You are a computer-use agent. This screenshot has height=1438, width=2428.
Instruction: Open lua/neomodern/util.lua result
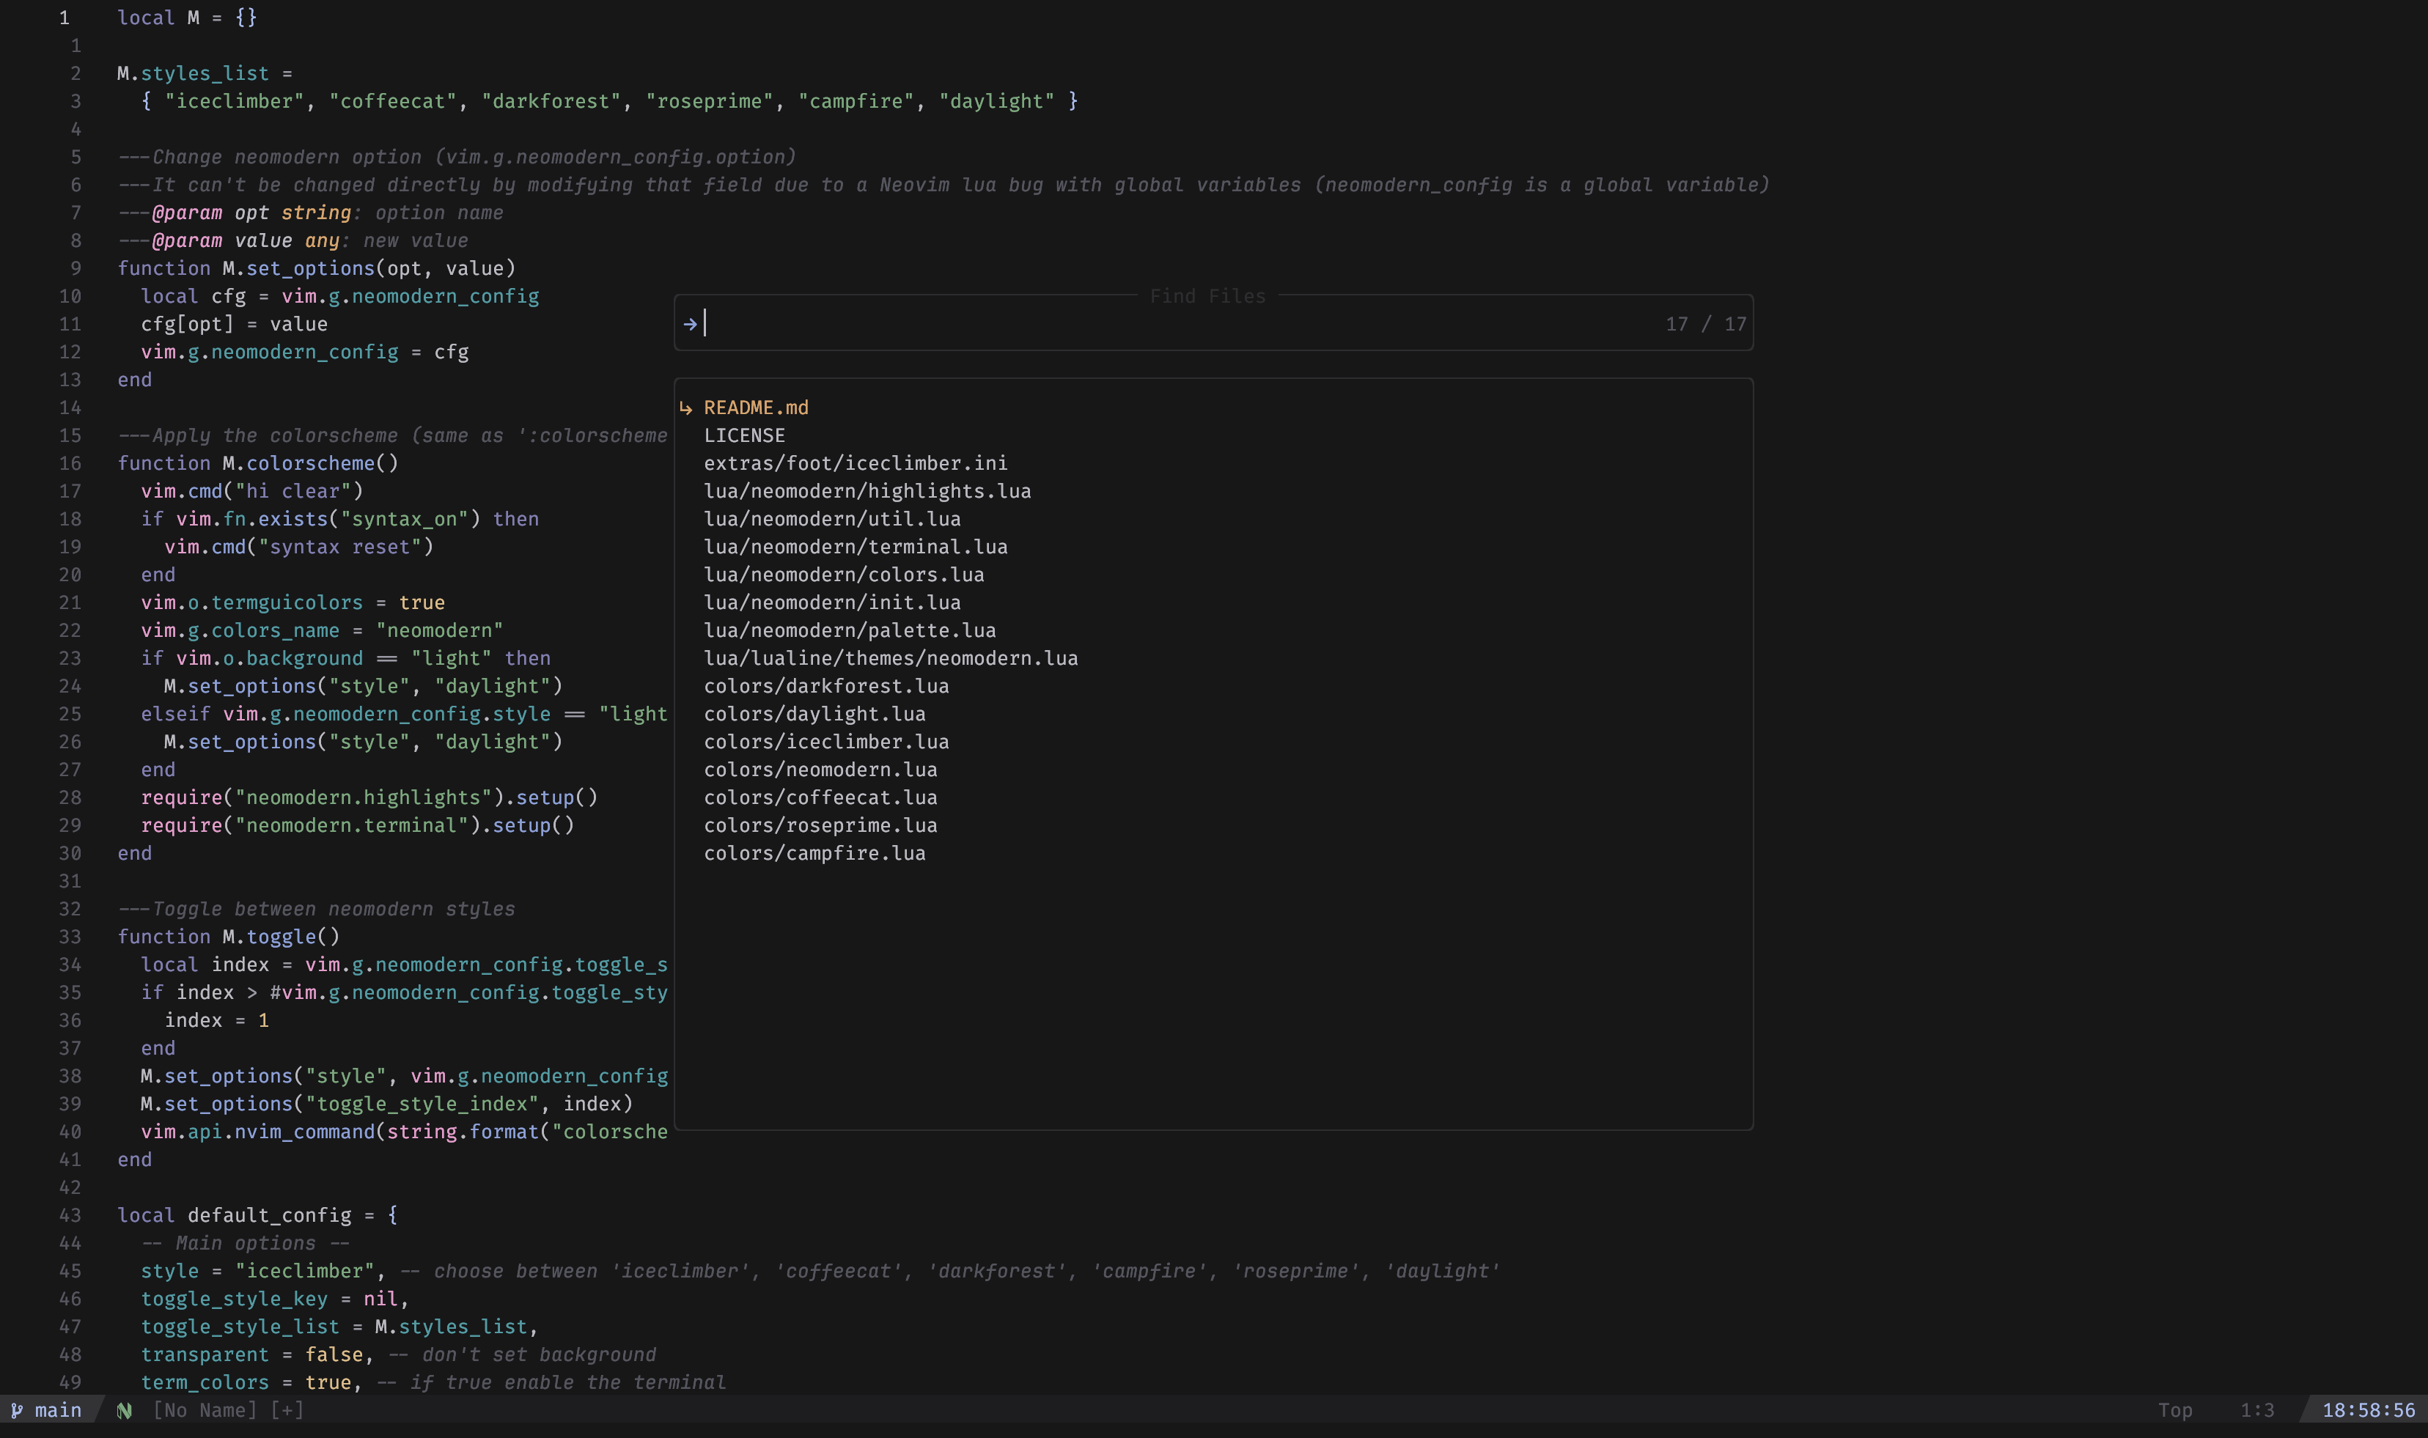[x=833, y=520]
